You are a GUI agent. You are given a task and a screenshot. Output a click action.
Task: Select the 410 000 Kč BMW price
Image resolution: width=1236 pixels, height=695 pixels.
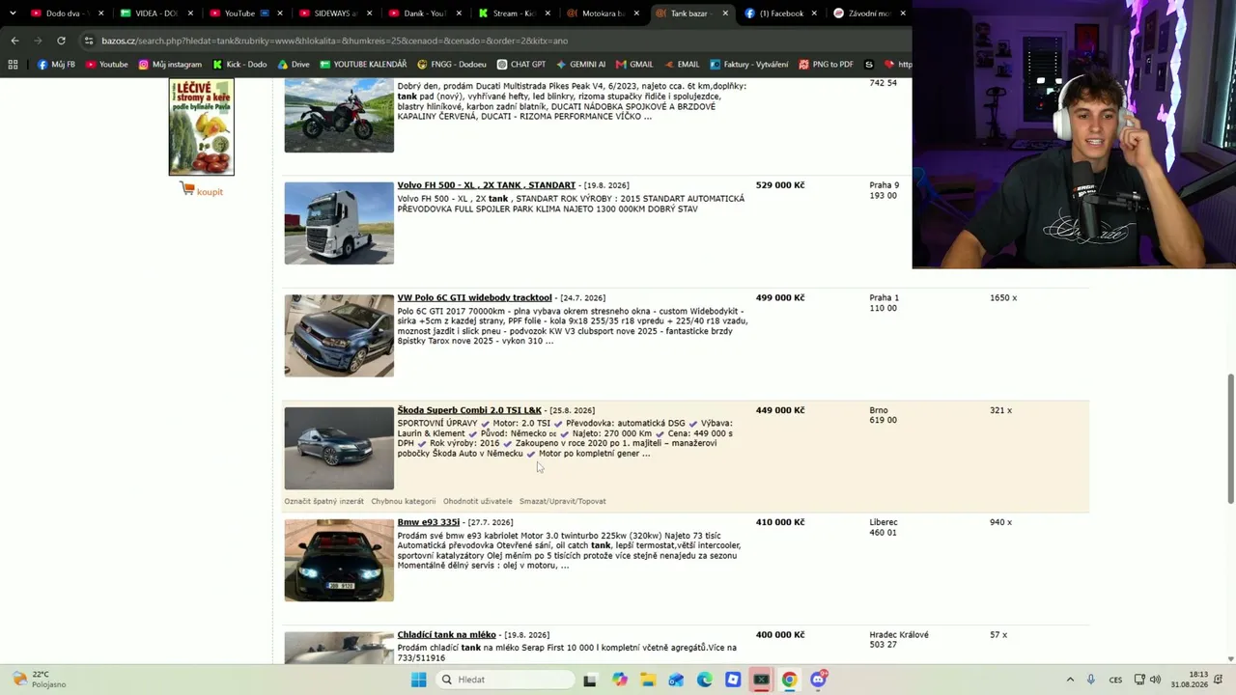point(780,522)
